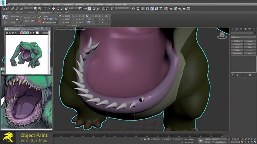Play the animation
The width and height of the screenshot is (257, 144).
(235, 139)
